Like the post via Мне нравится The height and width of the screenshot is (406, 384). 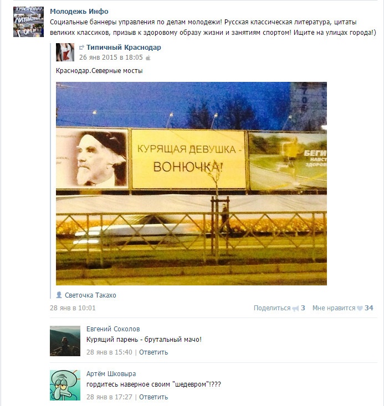(x=334, y=308)
